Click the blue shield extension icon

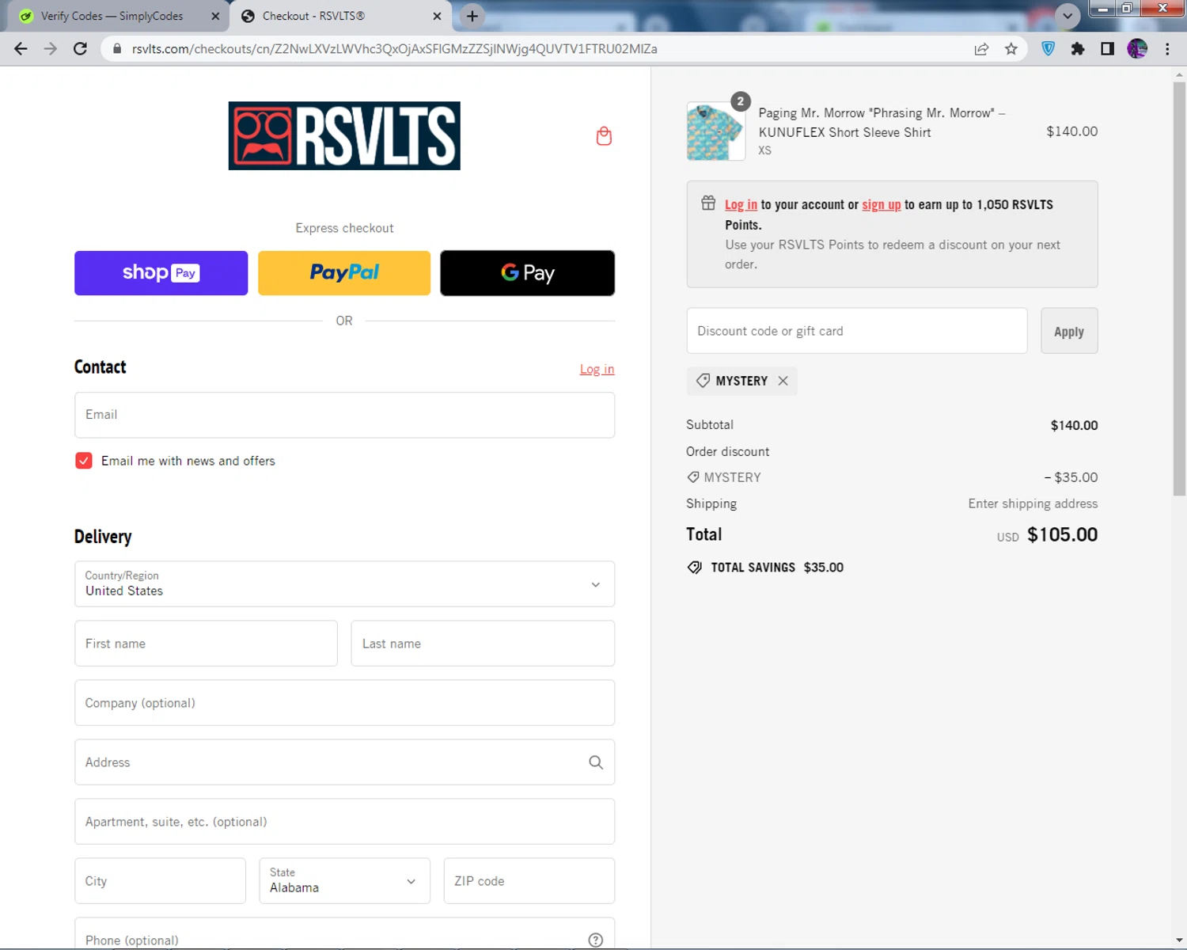click(x=1049, y=49)
